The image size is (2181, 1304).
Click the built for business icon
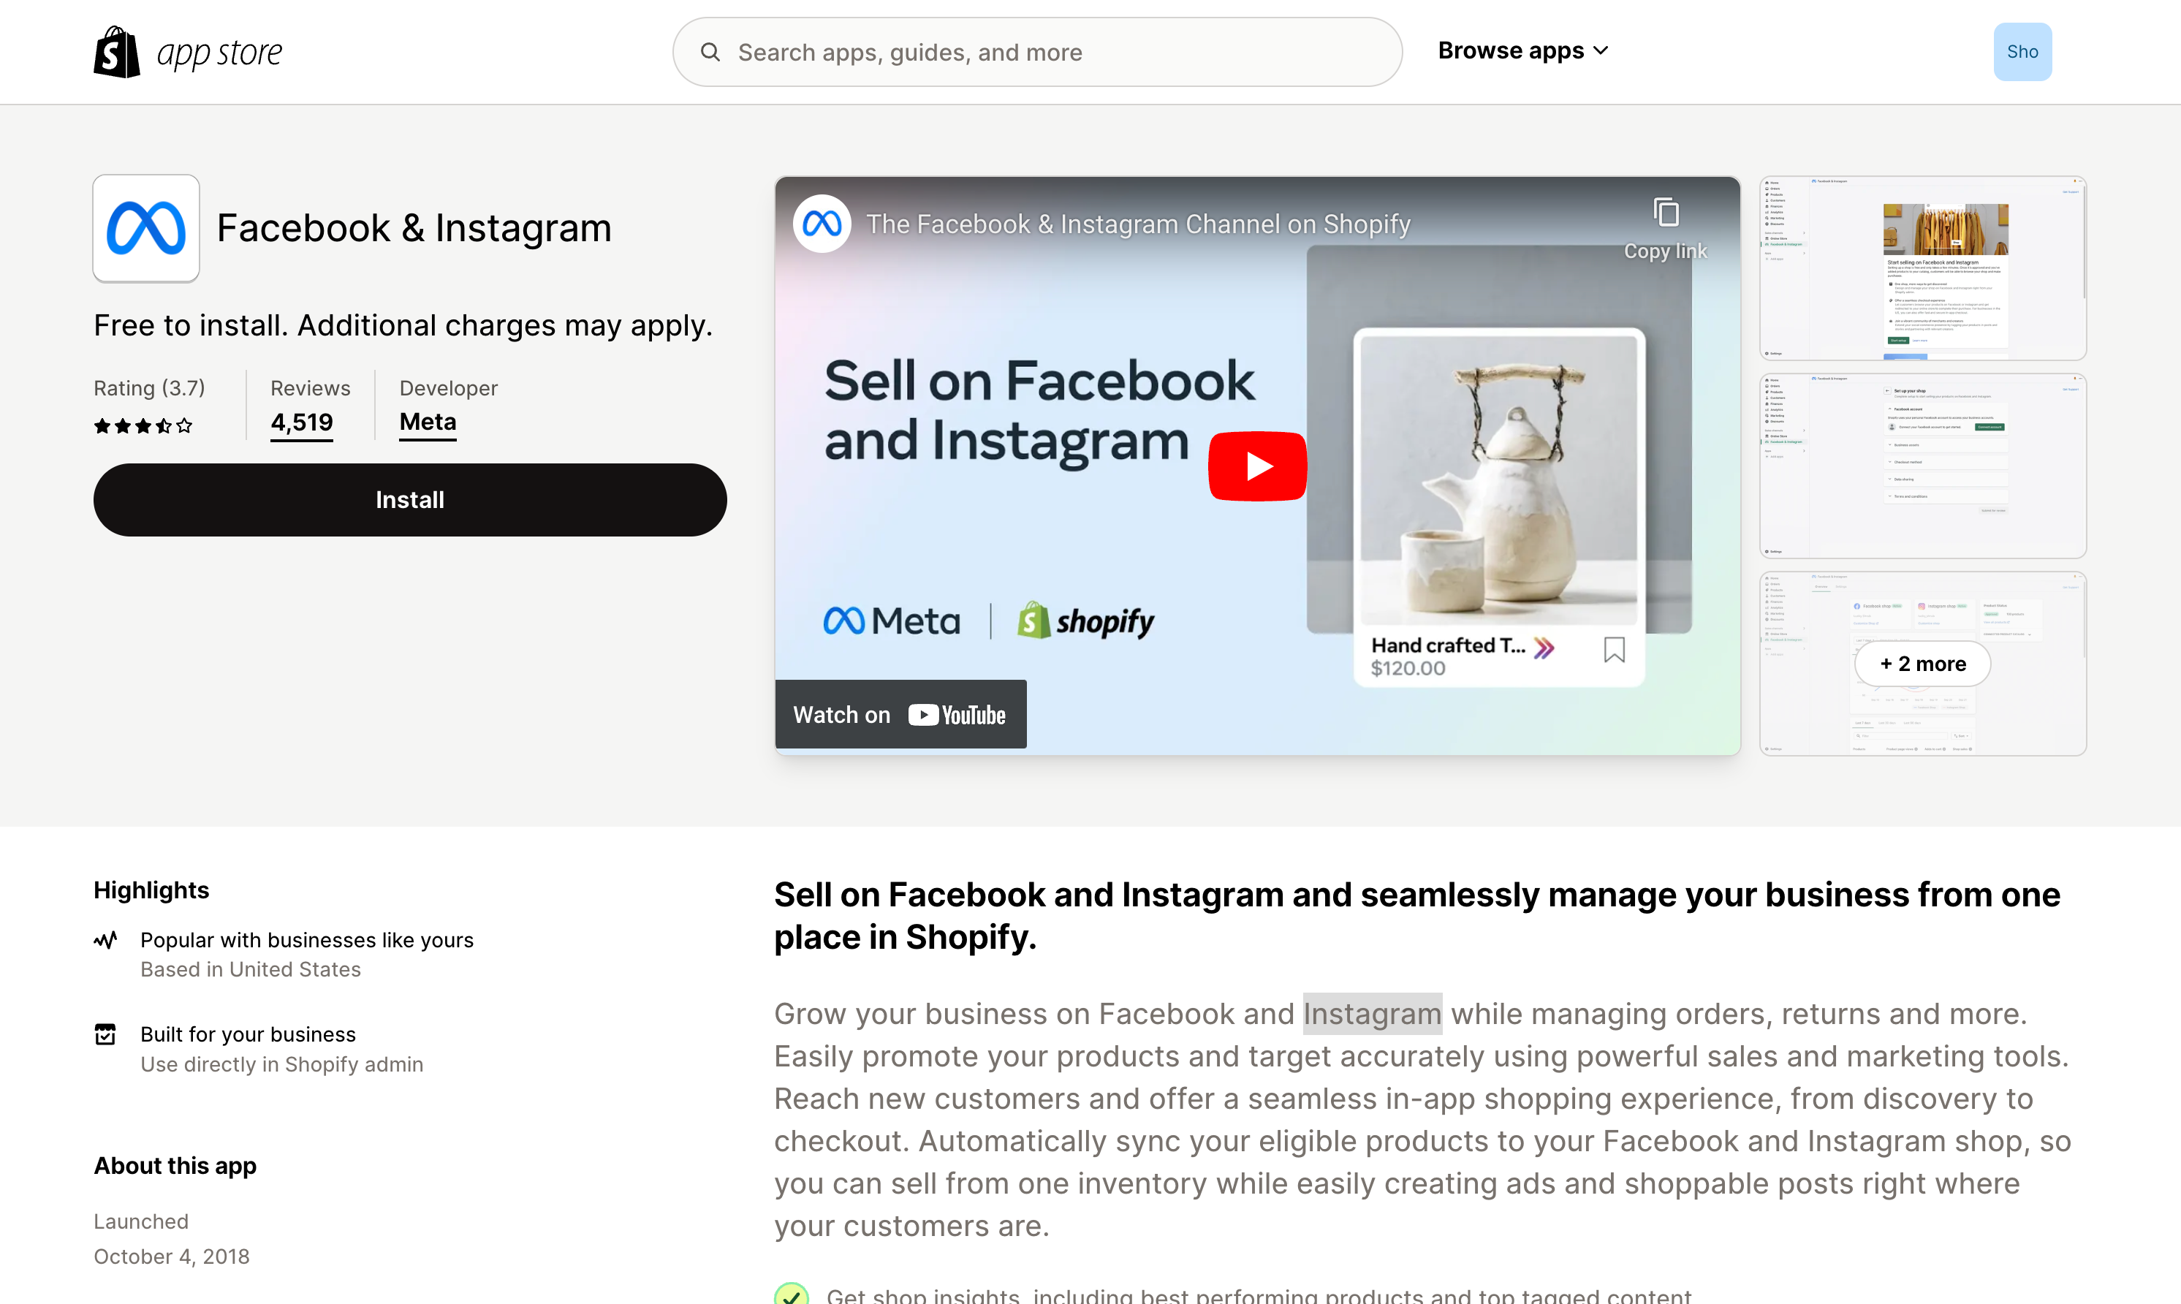104,1032
